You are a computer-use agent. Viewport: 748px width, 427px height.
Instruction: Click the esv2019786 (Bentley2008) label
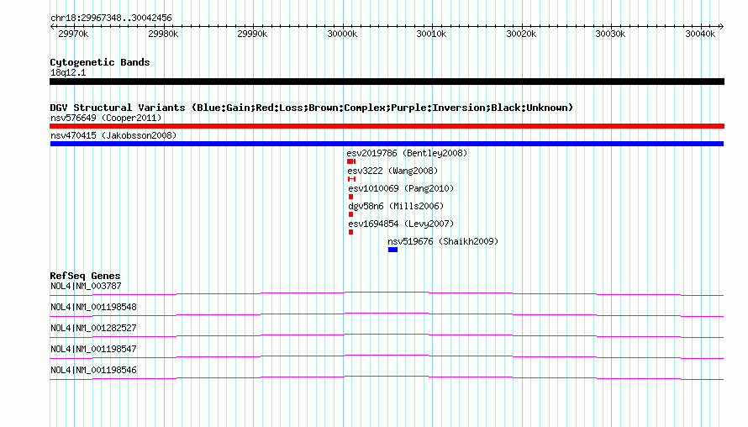coord(407,153)
